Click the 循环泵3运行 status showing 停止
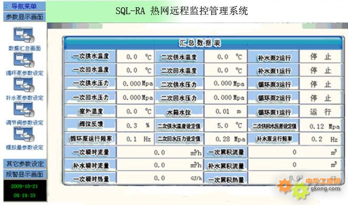Viewport: 348px width, 205px height. click(320, 84)
